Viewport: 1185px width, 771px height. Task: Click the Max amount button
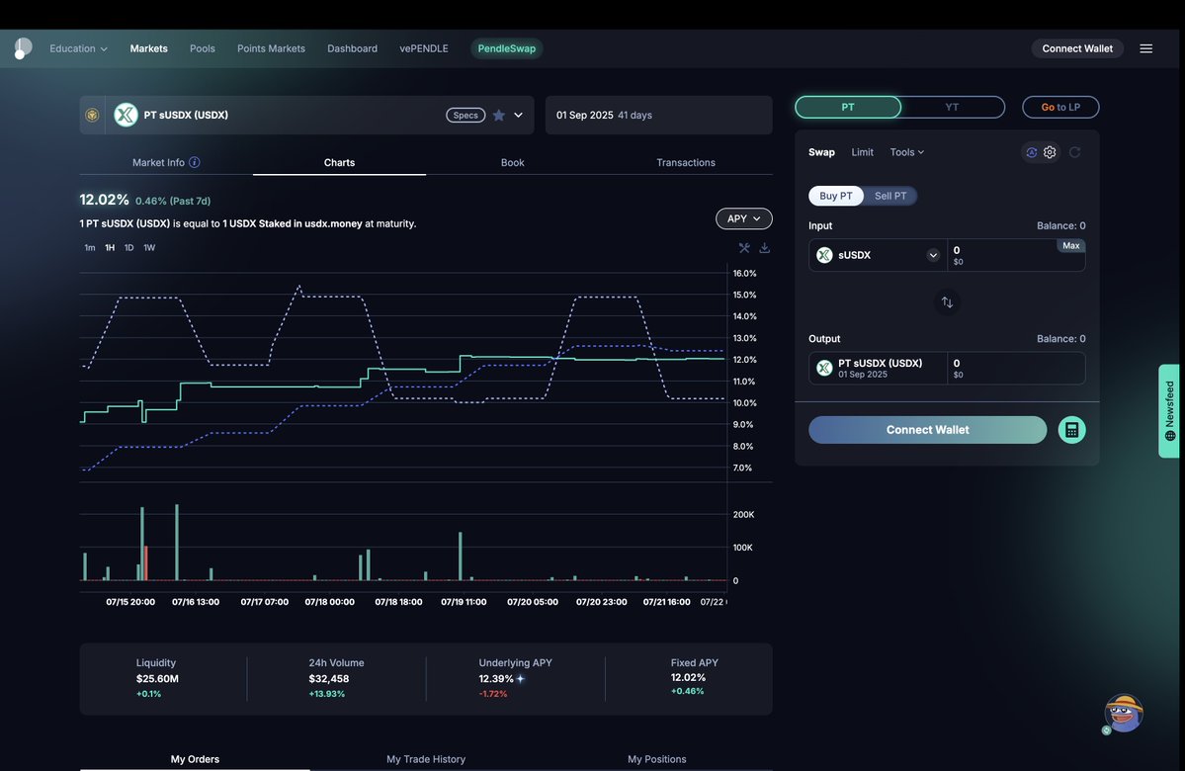coord(1071,246)
